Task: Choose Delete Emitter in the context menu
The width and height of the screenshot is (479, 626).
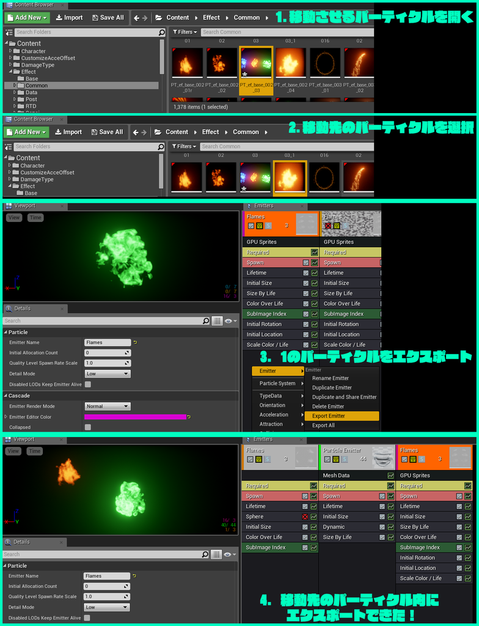Action: coord(328,407)
